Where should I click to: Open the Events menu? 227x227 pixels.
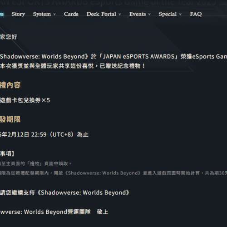pyautogui.click(x=138, y=14)
